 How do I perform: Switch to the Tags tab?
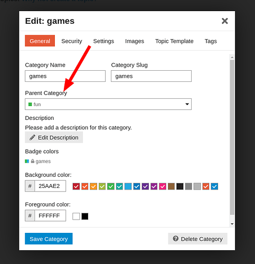[211, 41]
